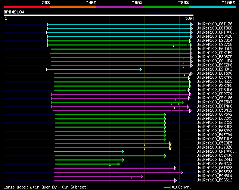Viewport: 239px width, 190px height.
Task: Select hit label UniRef100_B6TNA8
Action: click(214, 106)
